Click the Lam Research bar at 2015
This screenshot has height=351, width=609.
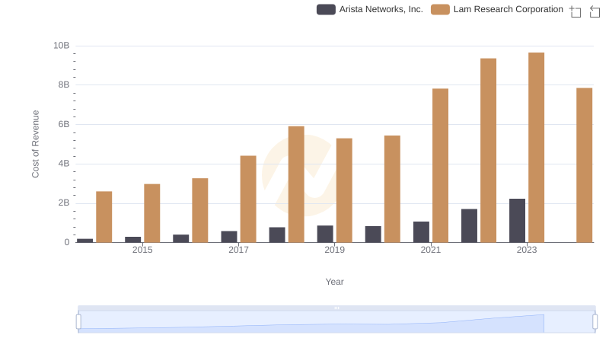pos(151,213)
